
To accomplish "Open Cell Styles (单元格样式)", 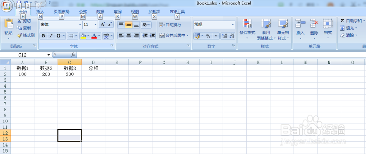I will 283,29.
